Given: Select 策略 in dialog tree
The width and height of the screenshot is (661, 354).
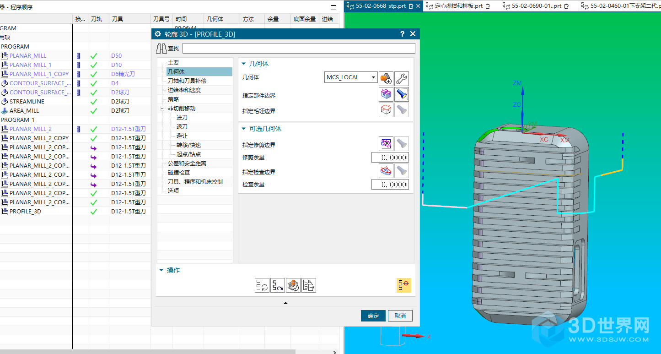Looking at the screenshot, I should coord(173,99).
